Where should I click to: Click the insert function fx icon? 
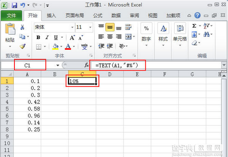[87, 65]
